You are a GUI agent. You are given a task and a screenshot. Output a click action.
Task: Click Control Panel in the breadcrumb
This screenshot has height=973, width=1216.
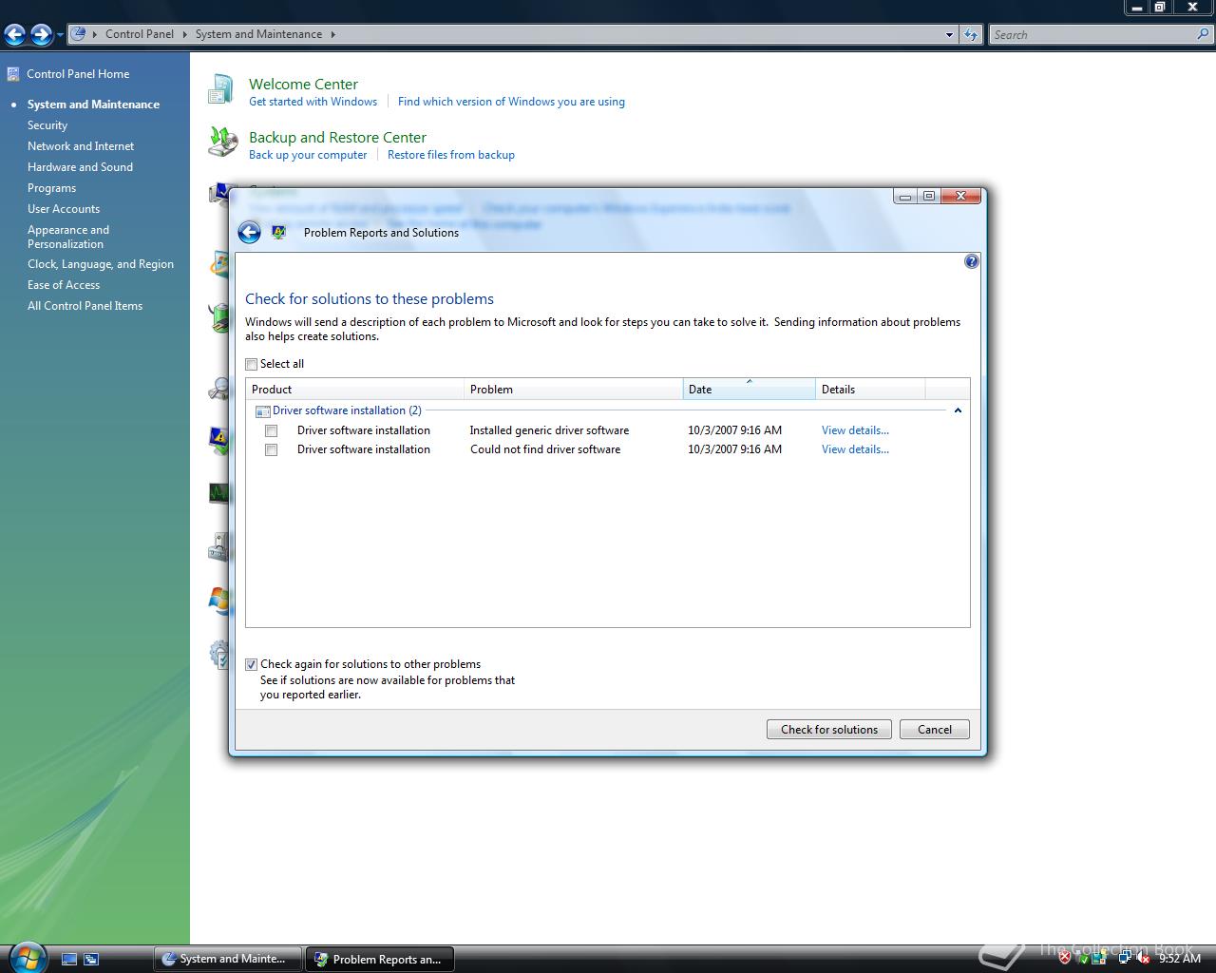click(140, 34)
